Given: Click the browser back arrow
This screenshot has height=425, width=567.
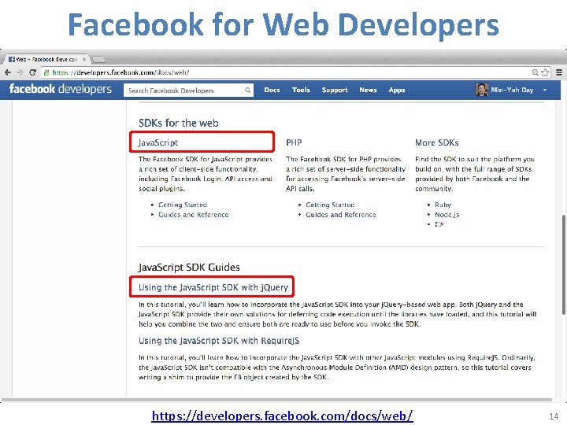Looking at the screenshot, I should (8, 72).
